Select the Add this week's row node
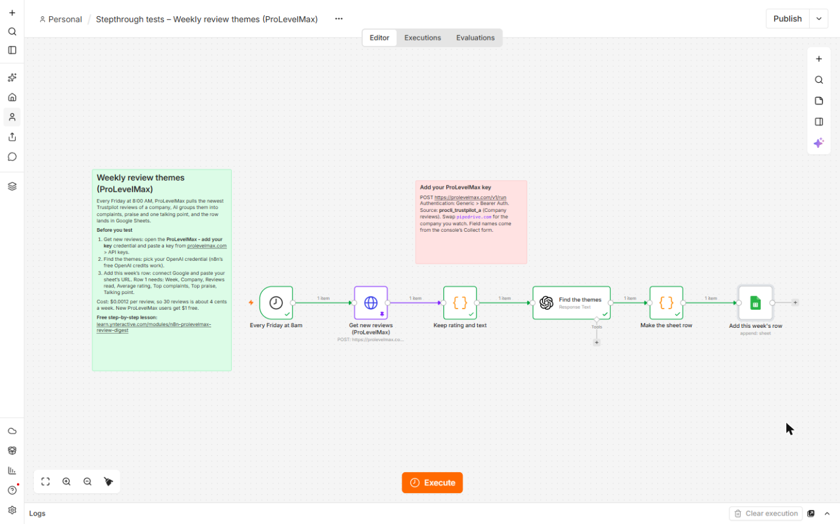 (755, 302)
